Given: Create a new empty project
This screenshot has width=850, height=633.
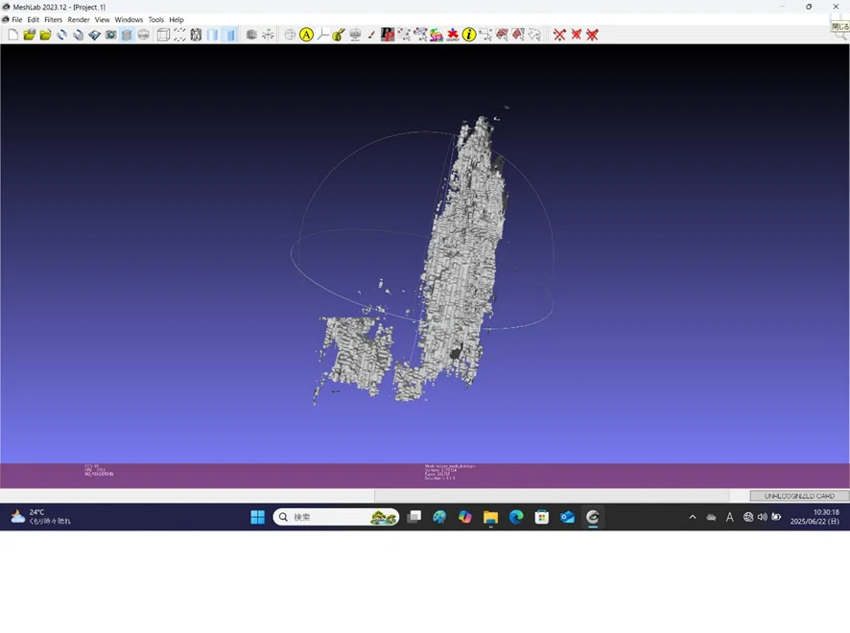Looking at the screenshot, I should tap(13, 35).
